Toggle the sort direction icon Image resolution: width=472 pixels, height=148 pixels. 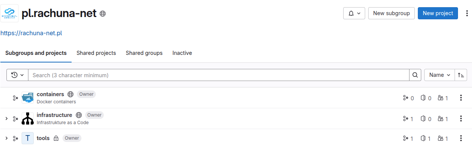click(461, 75)
